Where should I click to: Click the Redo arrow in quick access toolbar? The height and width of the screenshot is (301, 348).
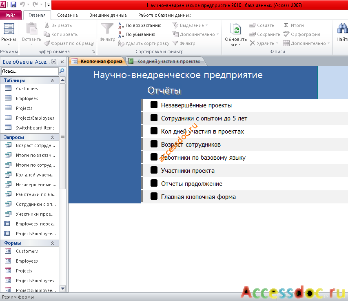[x=35, y=4]
